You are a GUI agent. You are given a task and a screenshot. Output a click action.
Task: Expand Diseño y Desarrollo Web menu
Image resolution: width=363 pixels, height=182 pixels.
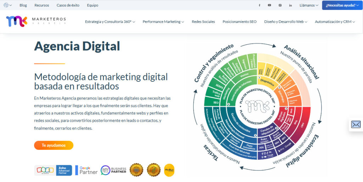(x=286, y=22)
